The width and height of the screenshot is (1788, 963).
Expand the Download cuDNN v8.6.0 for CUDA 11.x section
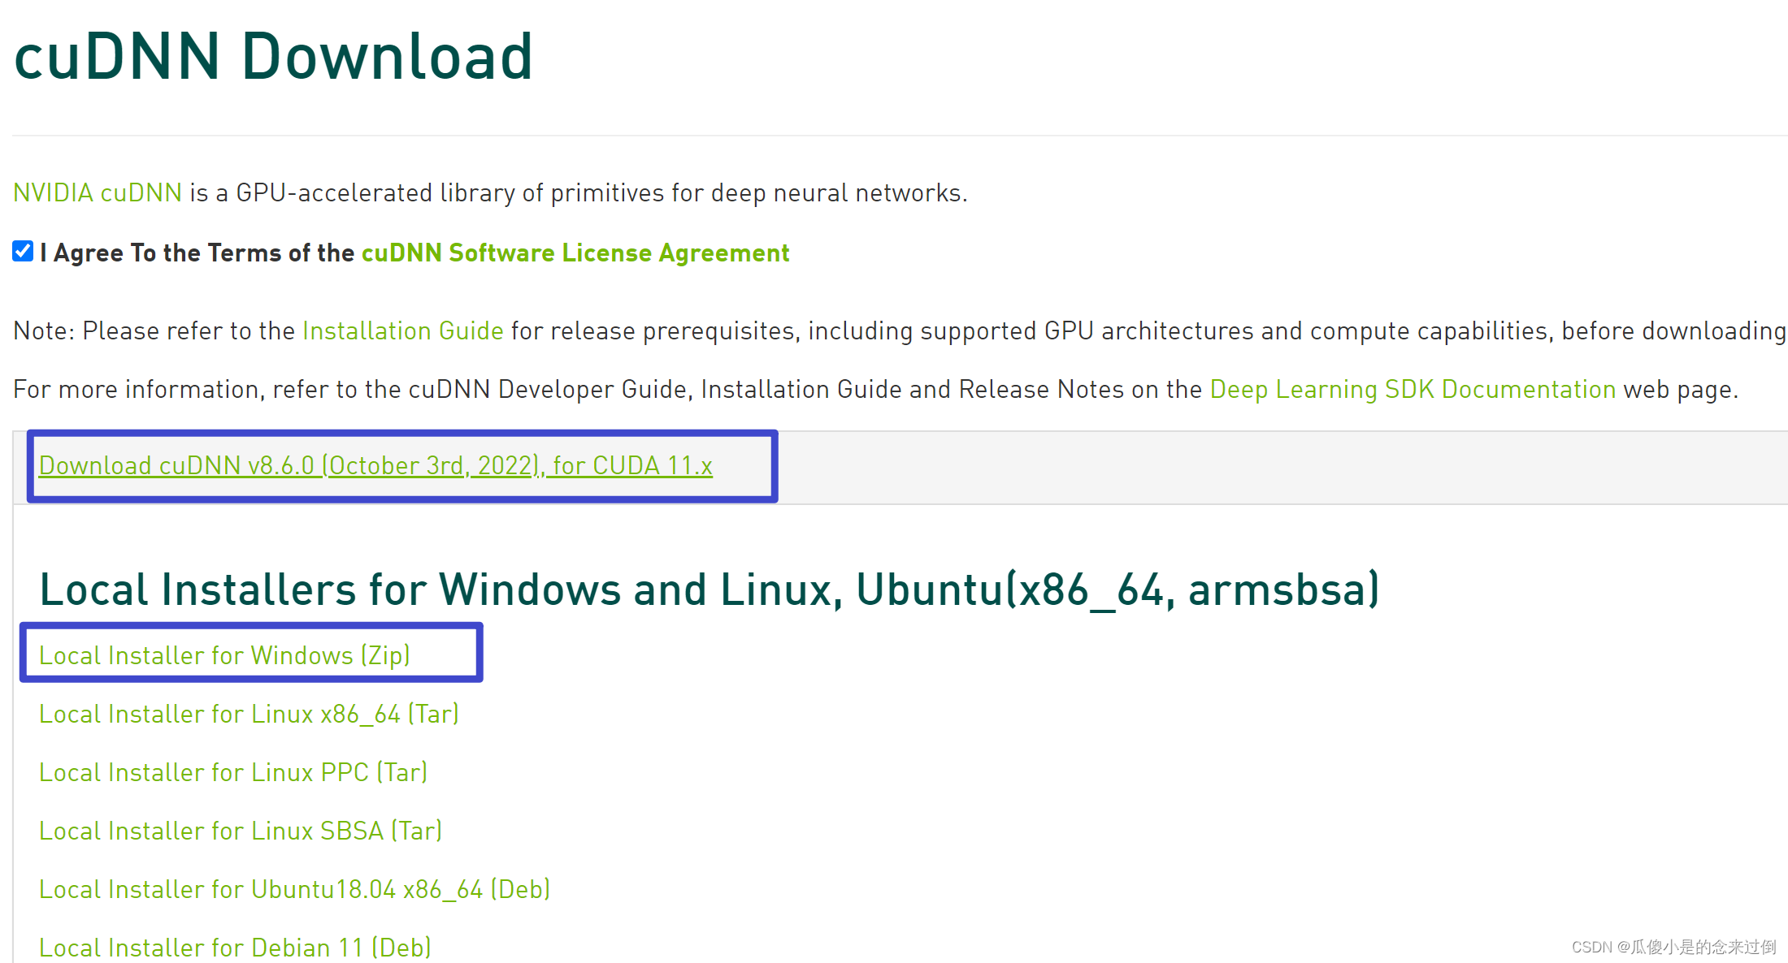[x=375, y=465]
